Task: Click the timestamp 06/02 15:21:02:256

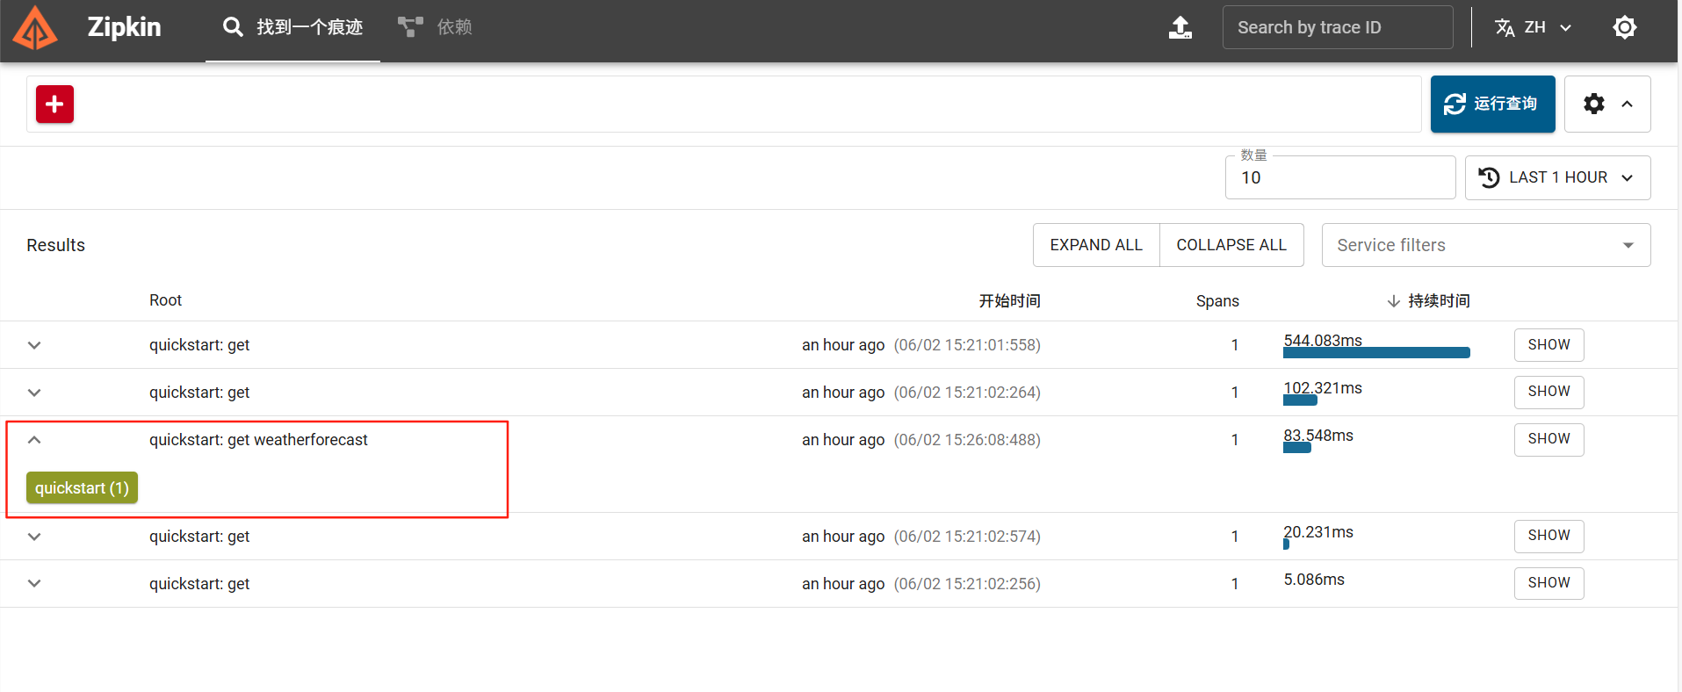Action: pos(967,584)
